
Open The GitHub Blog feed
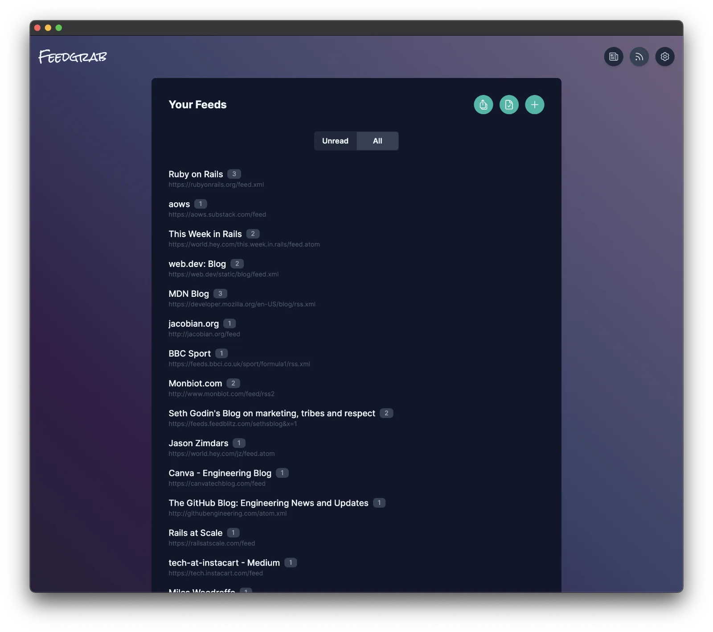(x=268, y=503)
